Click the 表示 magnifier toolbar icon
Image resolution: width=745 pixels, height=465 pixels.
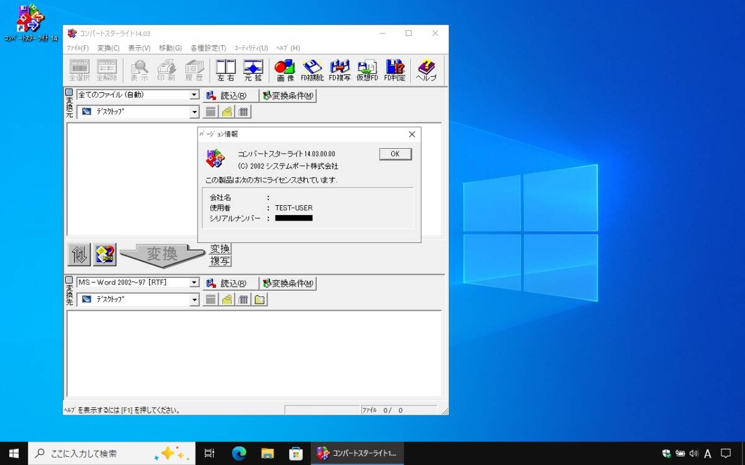pyautogui.click(x=139, y=70)
